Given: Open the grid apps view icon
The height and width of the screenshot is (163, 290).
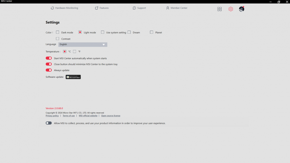Looking at the screenshot, I should coord(219,9).
